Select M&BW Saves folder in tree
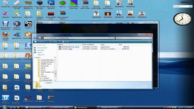 click(x=46, y=64)
